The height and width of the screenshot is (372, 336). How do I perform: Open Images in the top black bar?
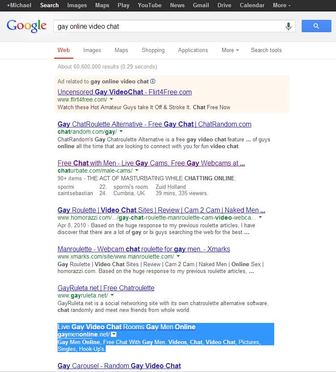click(x=77, y=5)
